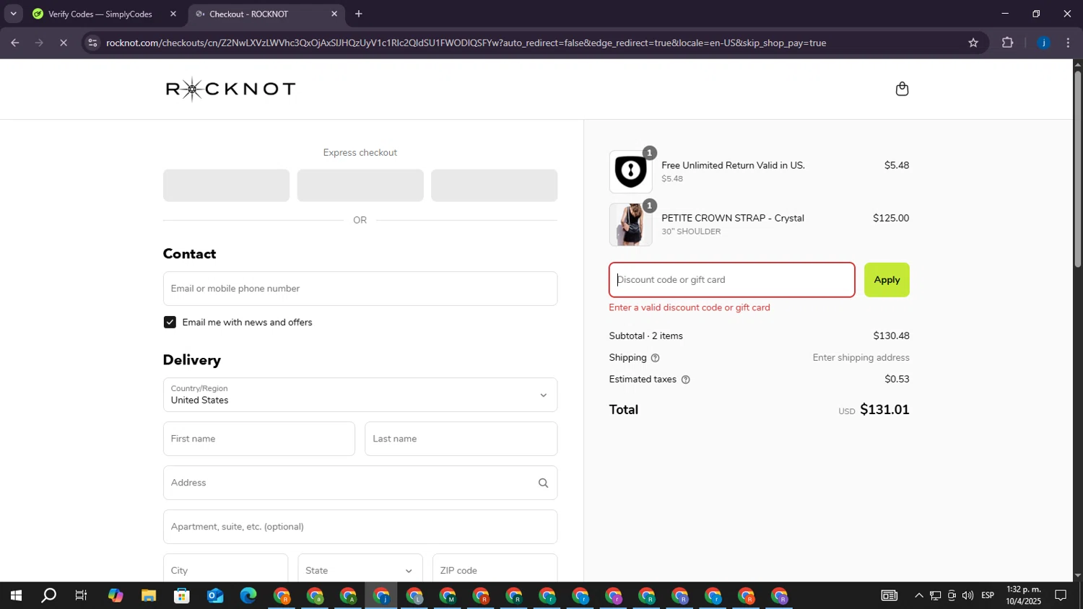Open Microsoft Store from the taskbar

tap(182, 596)
